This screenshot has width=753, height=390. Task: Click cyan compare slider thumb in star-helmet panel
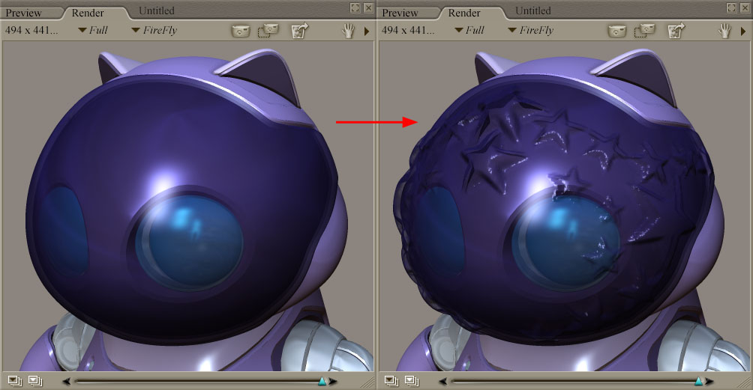pos(698,381)
